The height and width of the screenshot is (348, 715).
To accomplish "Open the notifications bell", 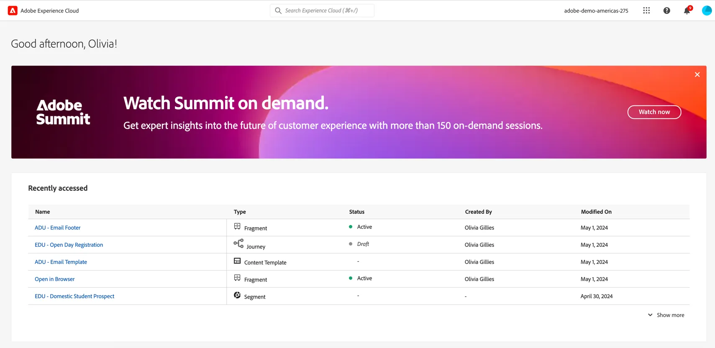I will (687, 10).
